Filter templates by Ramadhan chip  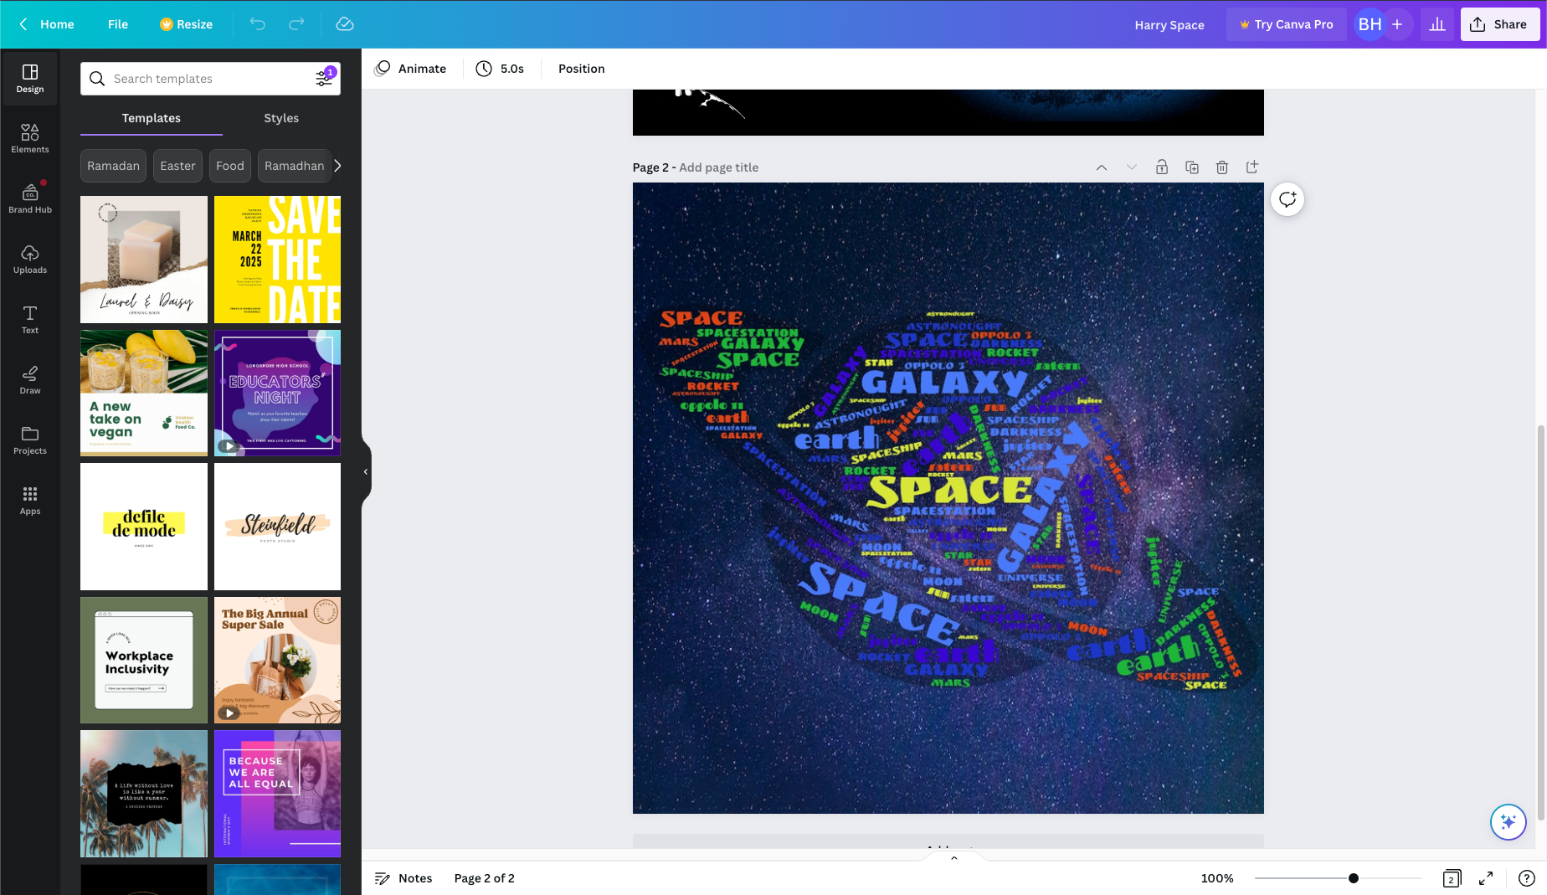click(x=295, y=166)
